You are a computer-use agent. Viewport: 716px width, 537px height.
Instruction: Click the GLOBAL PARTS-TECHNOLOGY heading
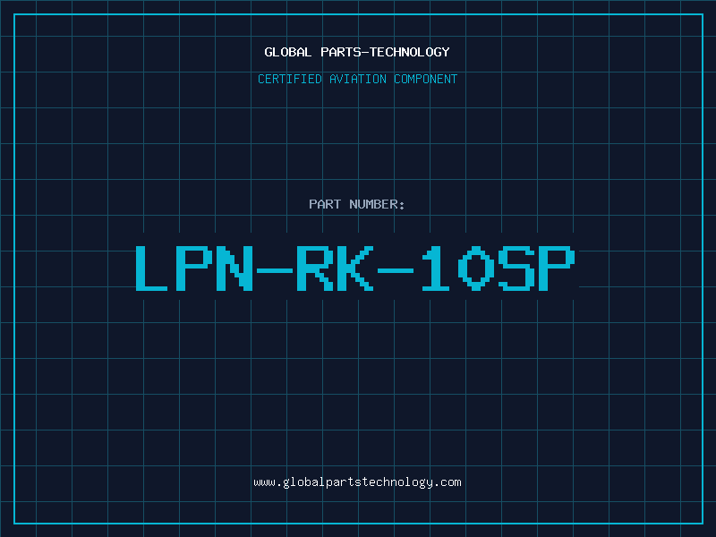pyautogui.click(x=357, y=52)
